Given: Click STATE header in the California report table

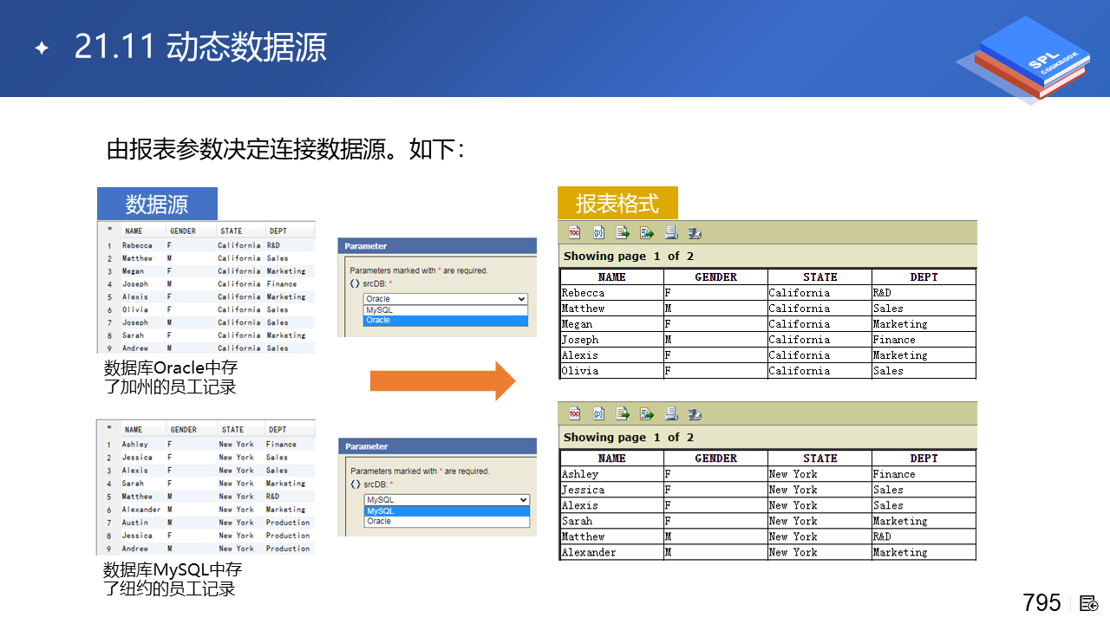Looking at the screenshot, I should click(820, 277).
